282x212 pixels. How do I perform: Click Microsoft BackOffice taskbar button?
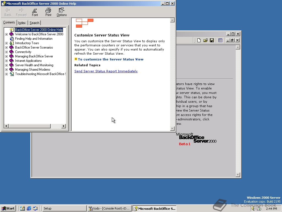point(154,209)
